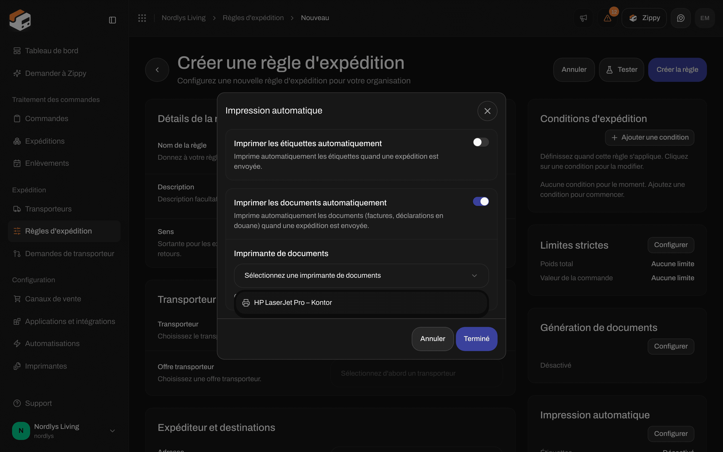The height and width of the screenshot is (452, 723).
Task: Click the Canaux de vente cart icon
Action: (17, 299)
